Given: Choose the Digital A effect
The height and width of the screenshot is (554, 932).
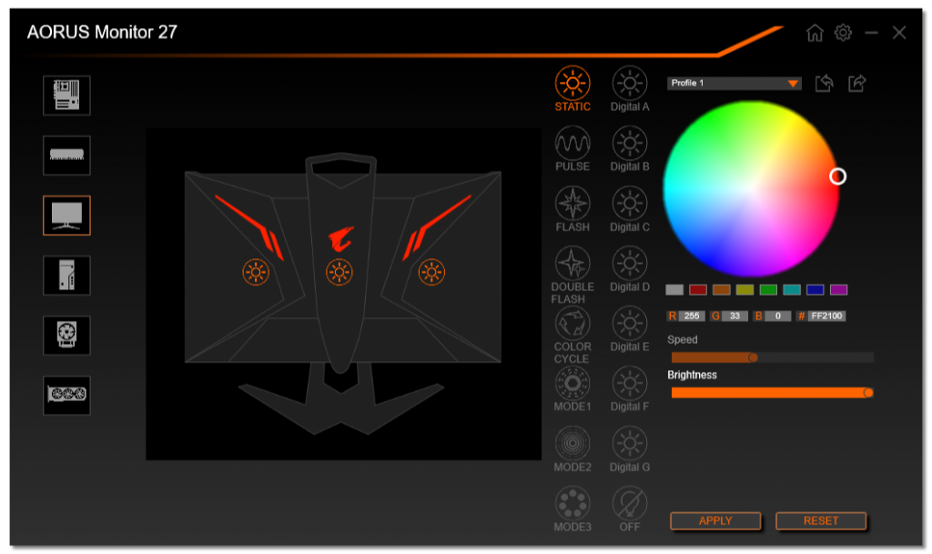Looking at the screenshot, I should pos(630,88).
